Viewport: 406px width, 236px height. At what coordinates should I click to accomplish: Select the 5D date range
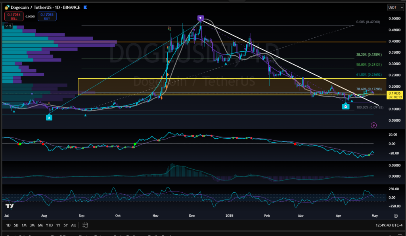(x=16, y=225)
